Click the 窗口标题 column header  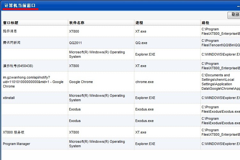pos(35,23)
